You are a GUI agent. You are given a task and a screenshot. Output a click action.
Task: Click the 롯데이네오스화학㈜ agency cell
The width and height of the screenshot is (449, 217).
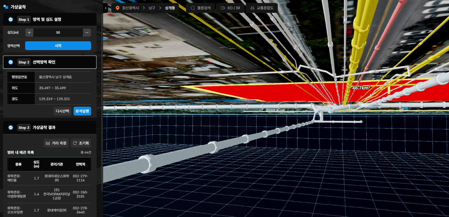(57, 178)
